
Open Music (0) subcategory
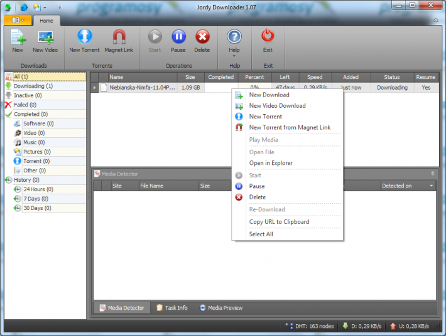coord(50,142)
